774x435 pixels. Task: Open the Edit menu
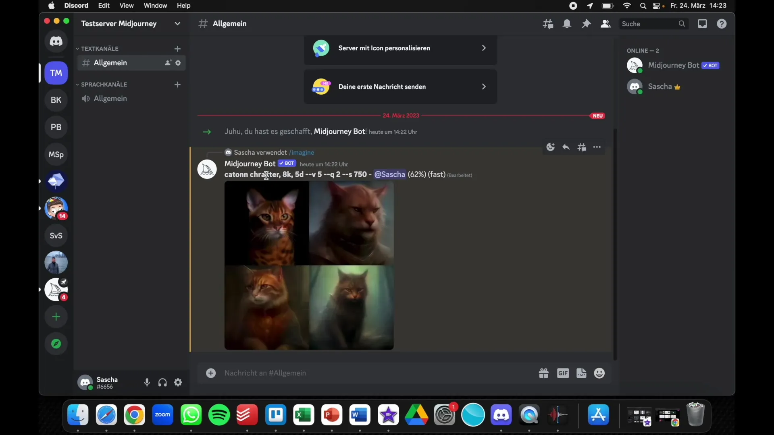pyautogui.click(x=104, y=6)
